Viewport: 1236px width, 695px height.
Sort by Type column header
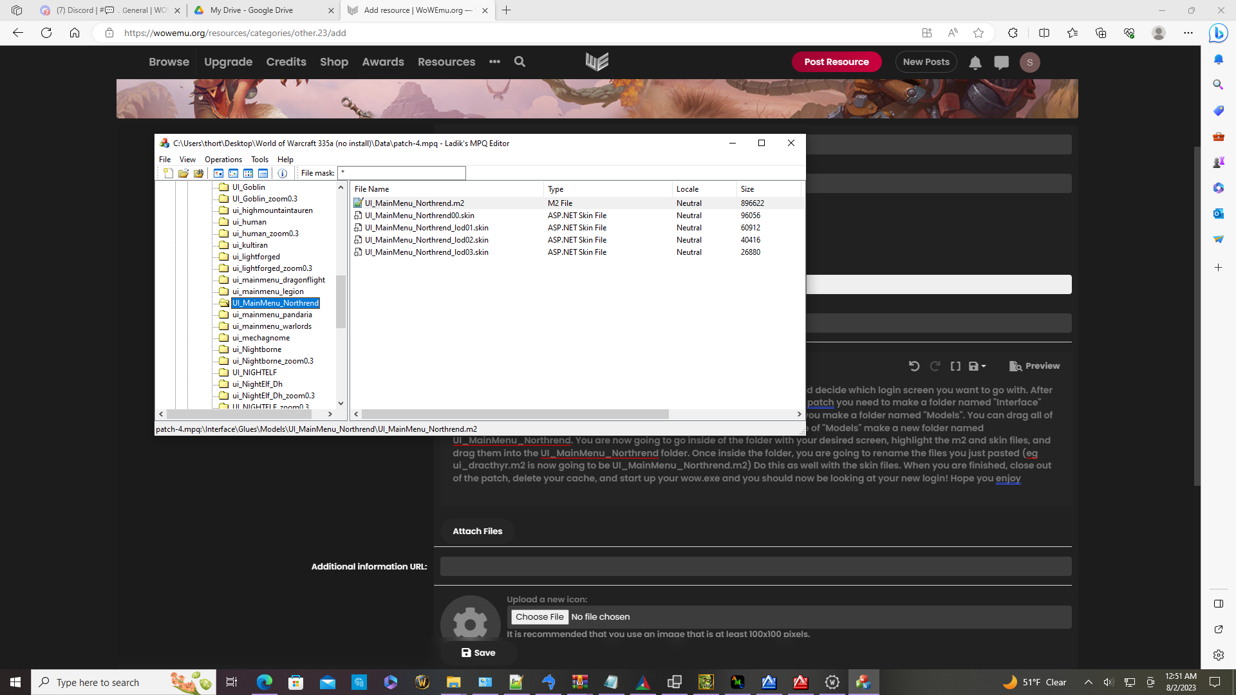(x=608, y=189)
